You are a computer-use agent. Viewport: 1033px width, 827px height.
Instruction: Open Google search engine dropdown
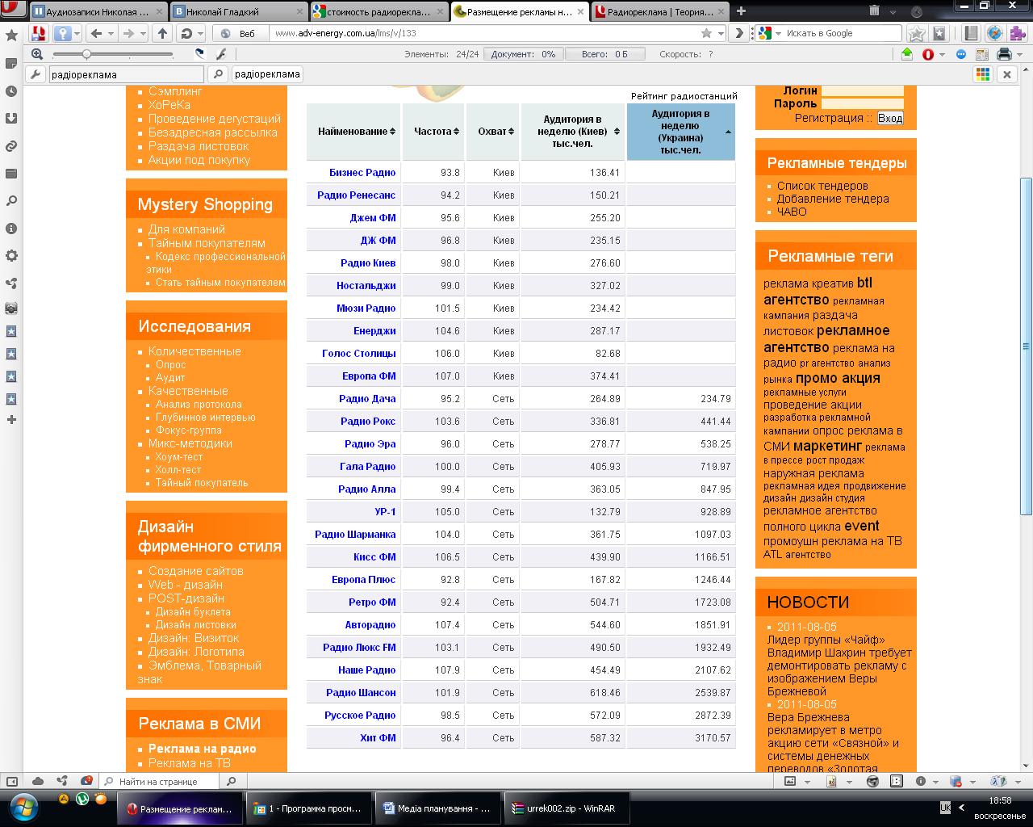pyautogui.click(x=779, y=33)
